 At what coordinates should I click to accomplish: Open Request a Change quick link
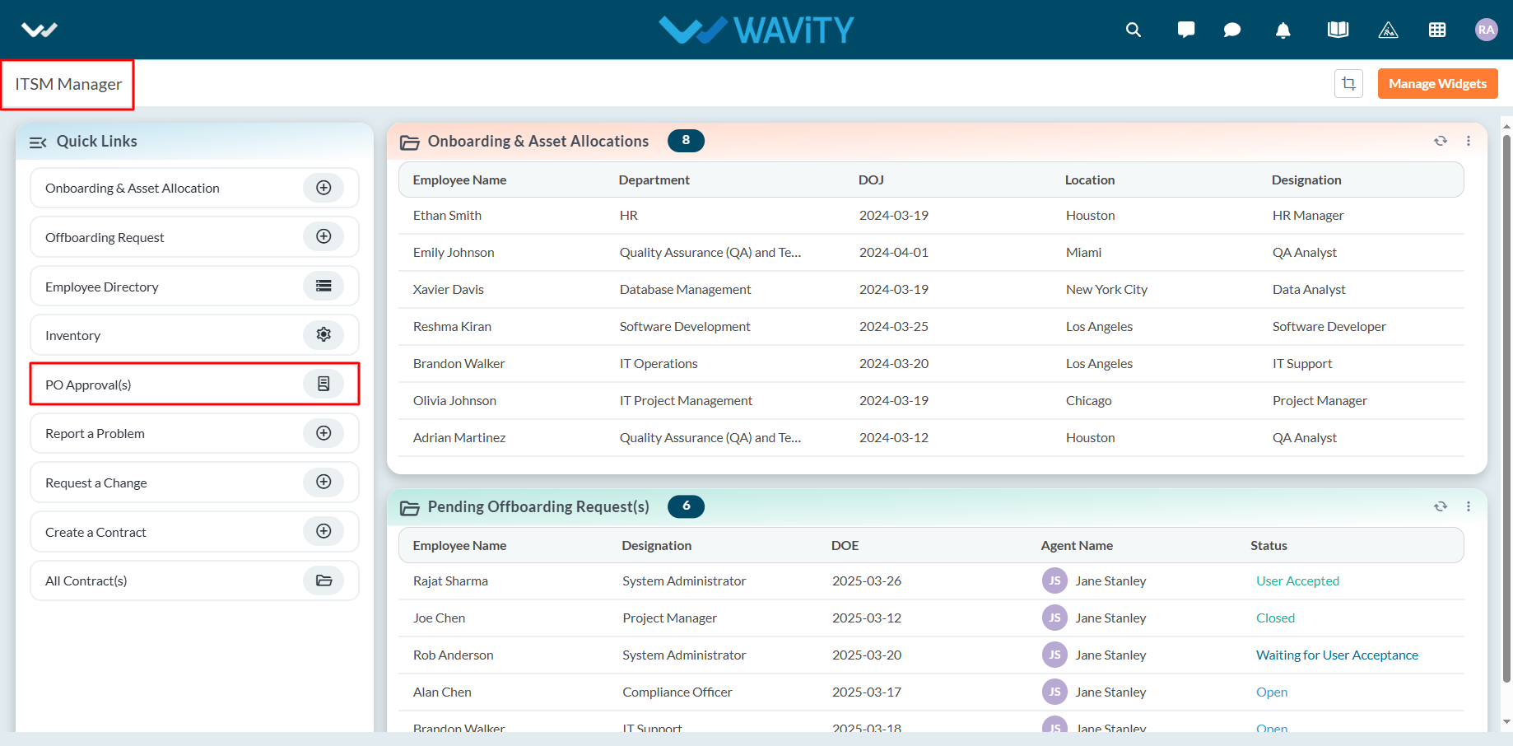tap(194, 483)
